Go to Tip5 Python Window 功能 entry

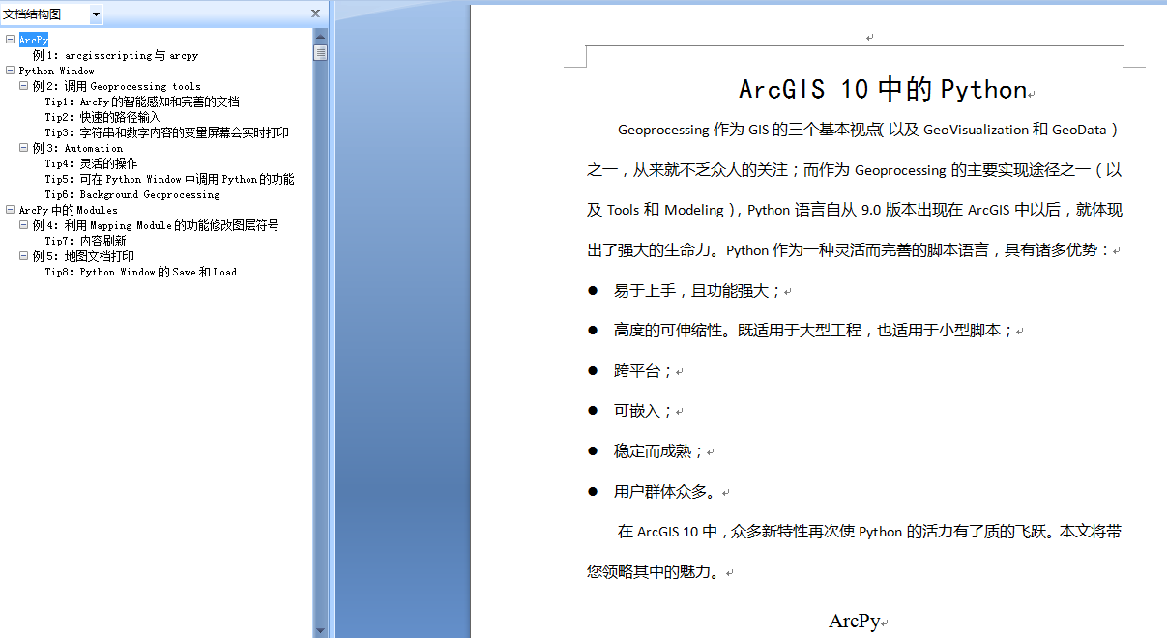pos(169,179)
